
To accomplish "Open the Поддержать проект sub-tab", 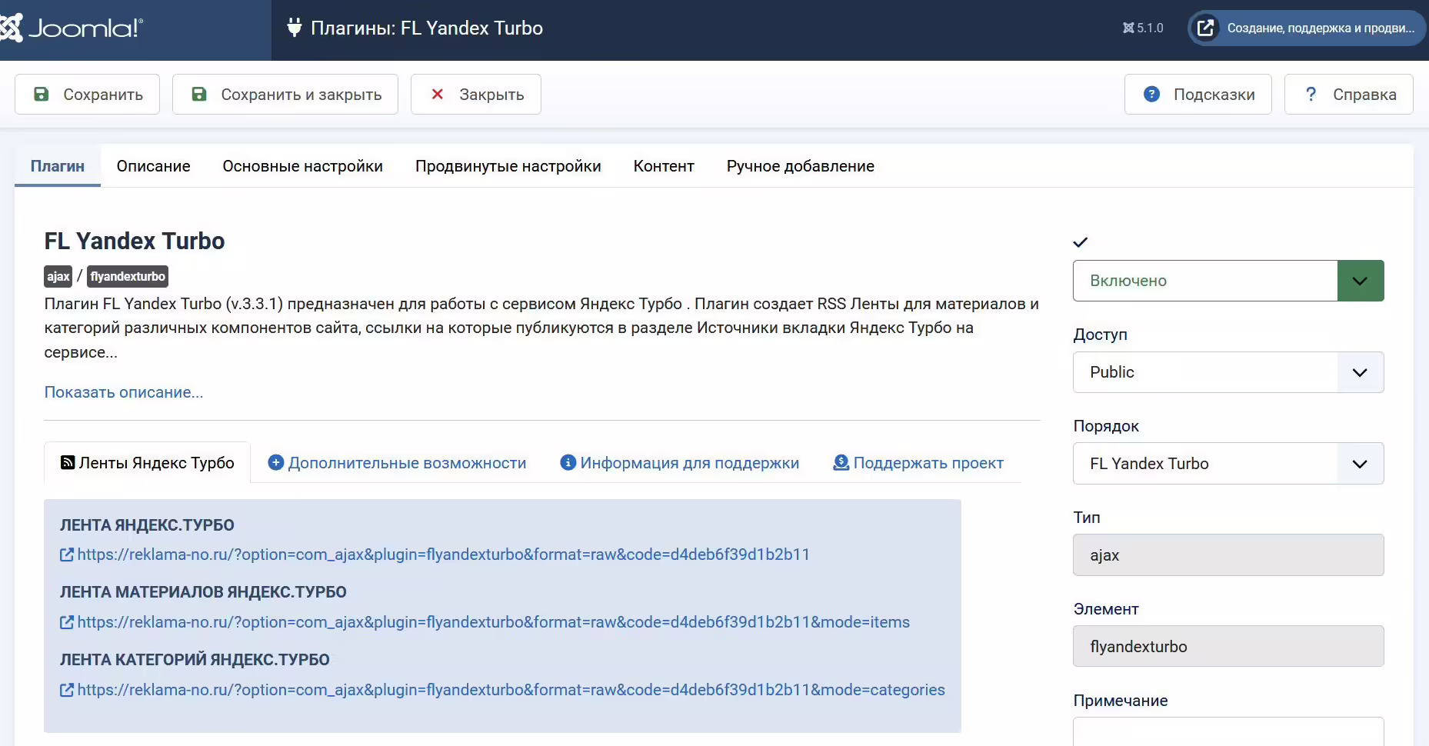I will [x=918, y=463].
